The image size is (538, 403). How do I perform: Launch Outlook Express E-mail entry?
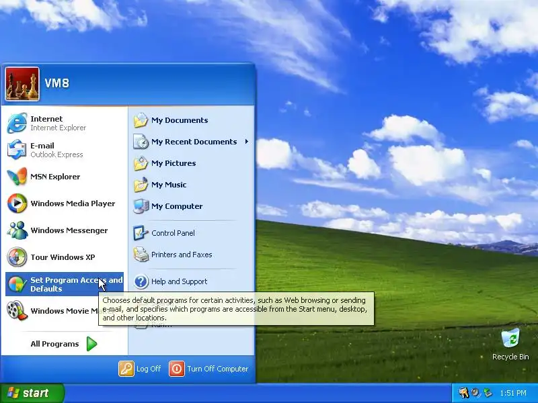tap(65, 150)
